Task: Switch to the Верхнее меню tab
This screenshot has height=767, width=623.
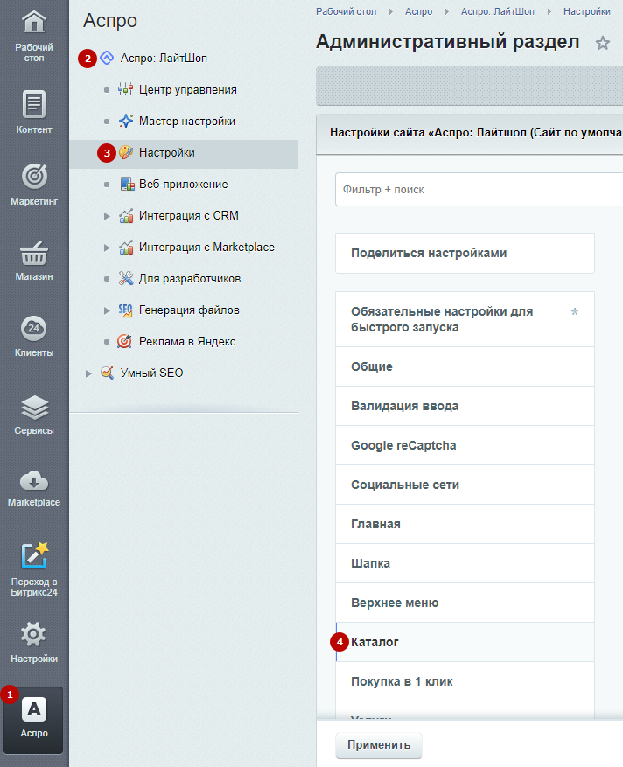Action: (465, 603)
